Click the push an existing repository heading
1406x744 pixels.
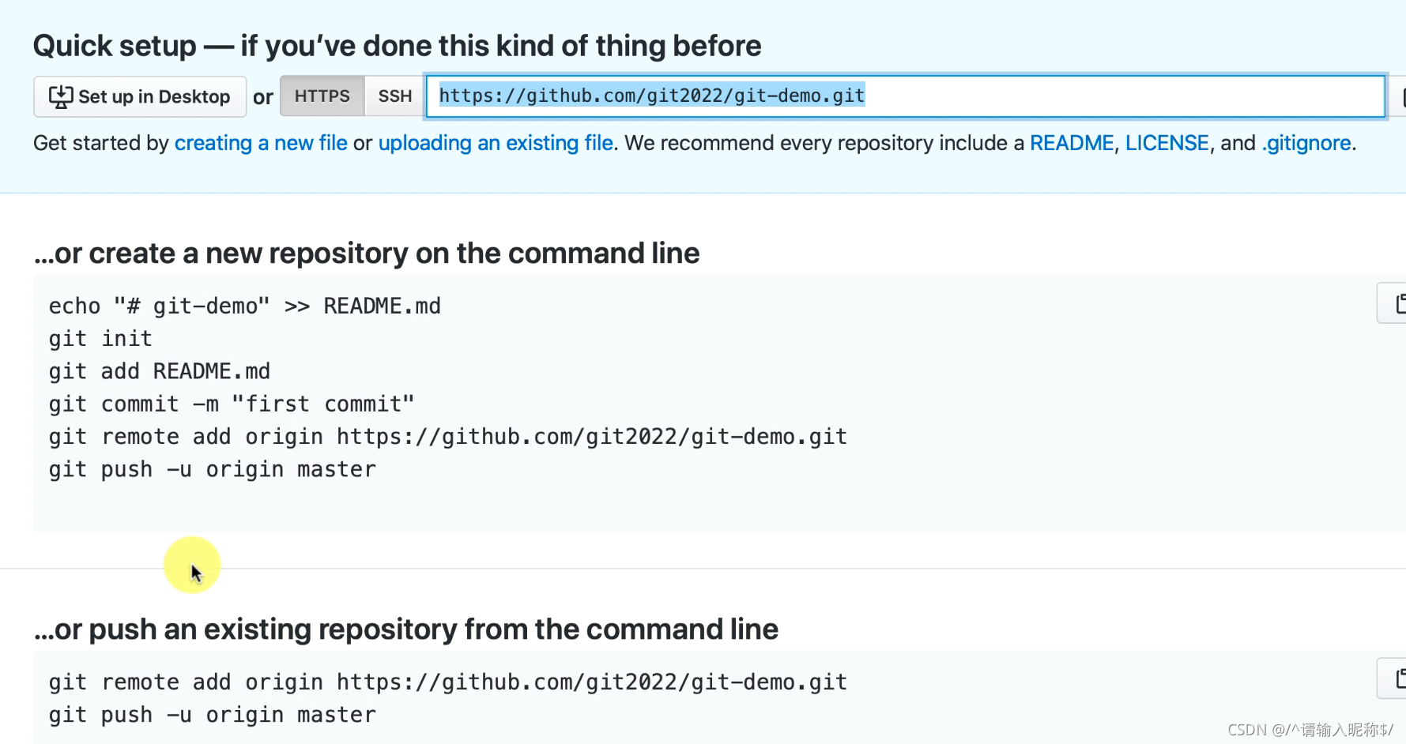point(406,629)
